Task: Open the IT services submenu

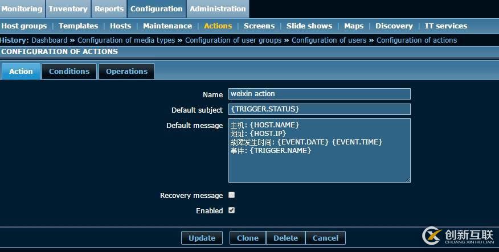Action: click(x=446, y=26)
